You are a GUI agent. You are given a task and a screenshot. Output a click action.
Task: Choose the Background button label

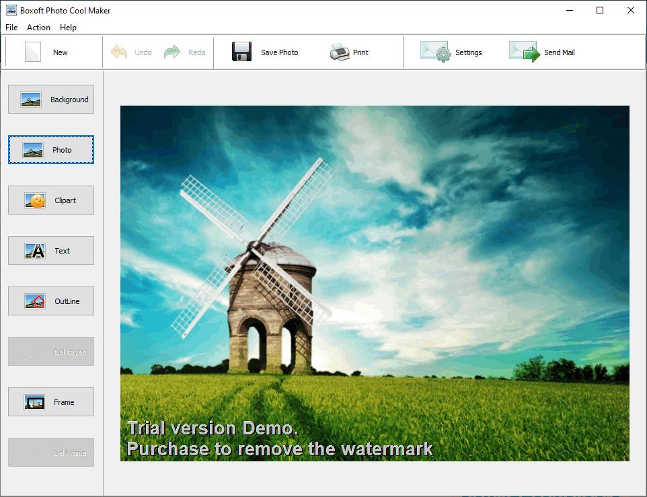click(69, 100)
